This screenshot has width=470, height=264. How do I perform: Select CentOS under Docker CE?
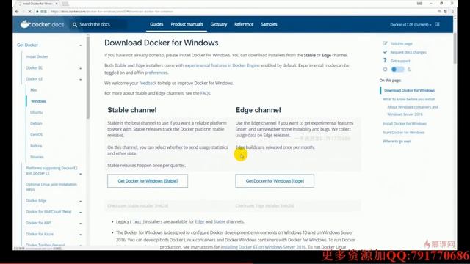pos(36,135)
